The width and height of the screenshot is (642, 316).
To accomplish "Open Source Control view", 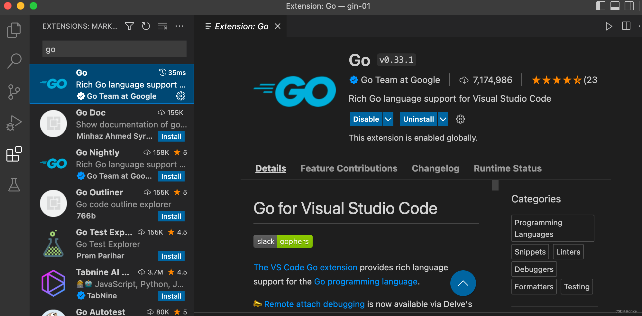I will [14, 92].
